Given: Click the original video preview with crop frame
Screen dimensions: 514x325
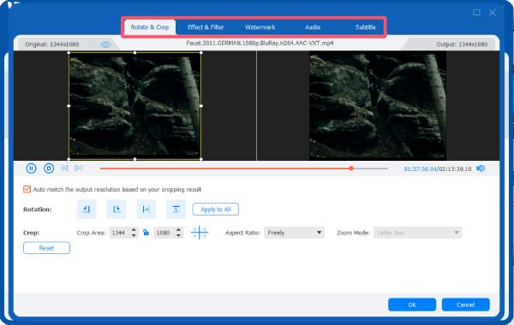Looking at the screenshot, I should [x=134, y=106].
